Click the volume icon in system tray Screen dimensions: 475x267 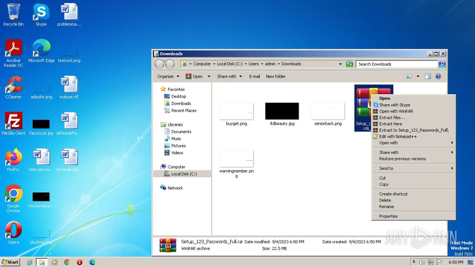point(422,262)
